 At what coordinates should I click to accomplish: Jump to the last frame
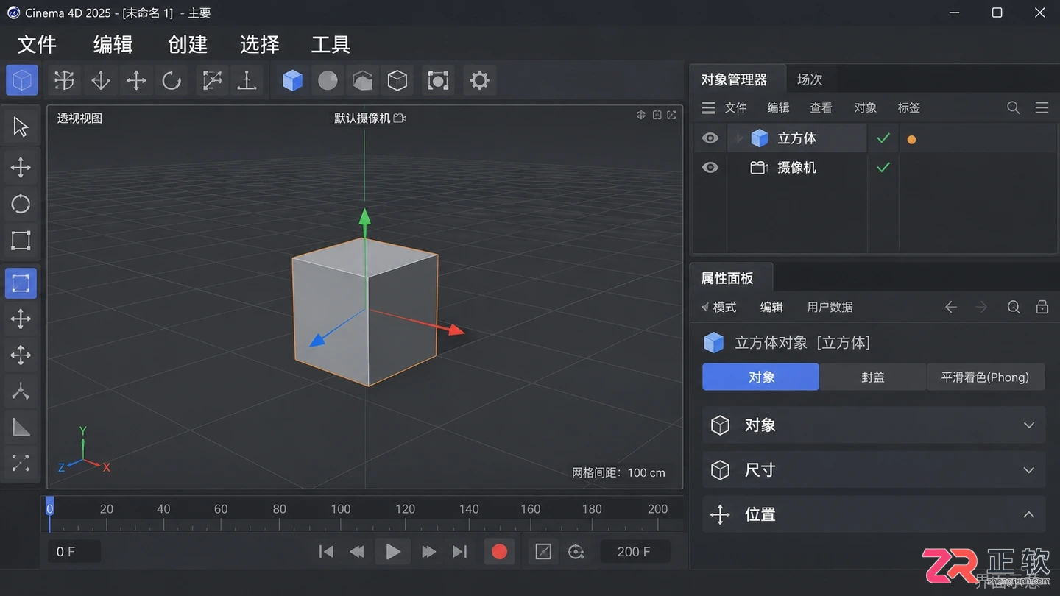tap(459, 552)
